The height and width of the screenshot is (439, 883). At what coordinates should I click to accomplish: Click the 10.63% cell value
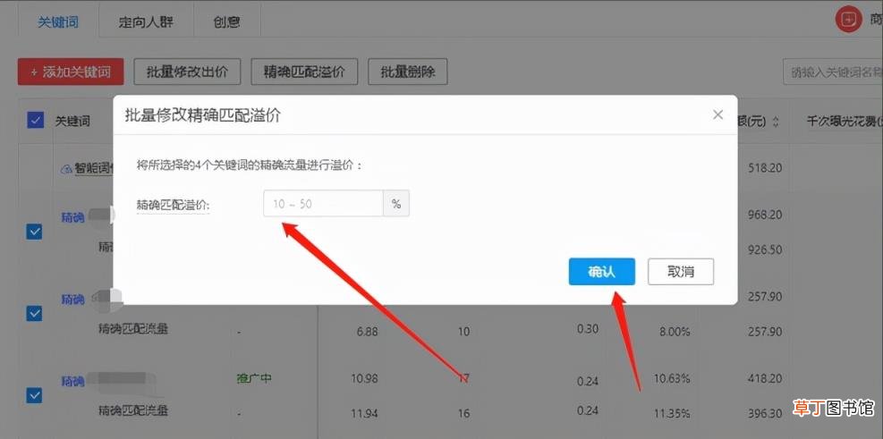[672, 378]
